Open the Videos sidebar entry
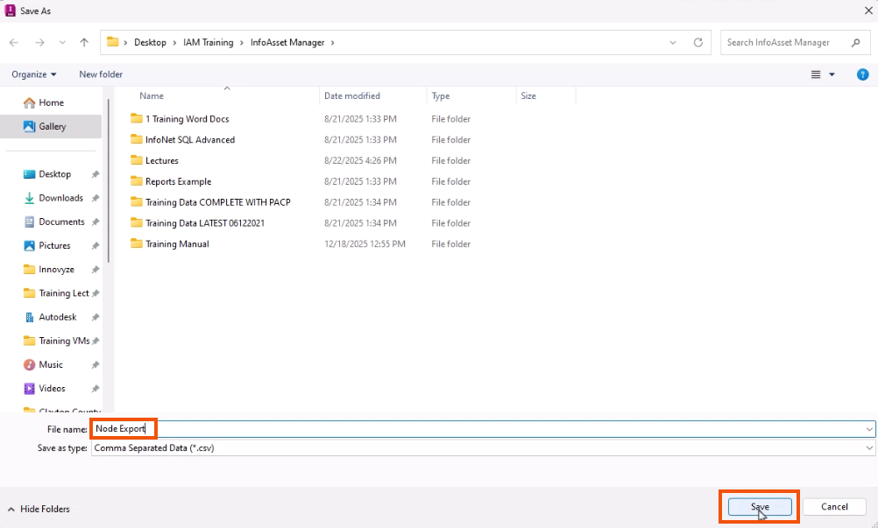The width and height of the screenshot is (878, 528). click(52, 388)
